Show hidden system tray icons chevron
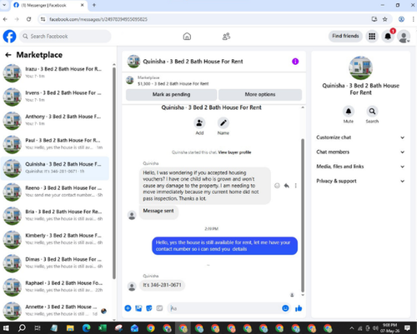Screen dimensions: 417x334 (x=352, y=328)
